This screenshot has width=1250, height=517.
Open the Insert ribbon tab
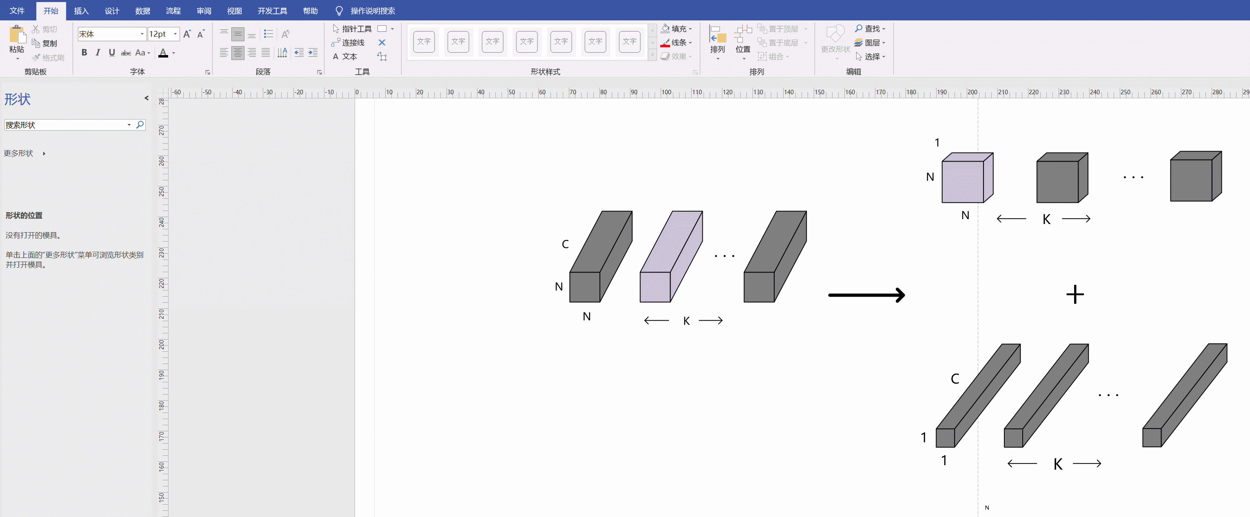click(81, 11)
